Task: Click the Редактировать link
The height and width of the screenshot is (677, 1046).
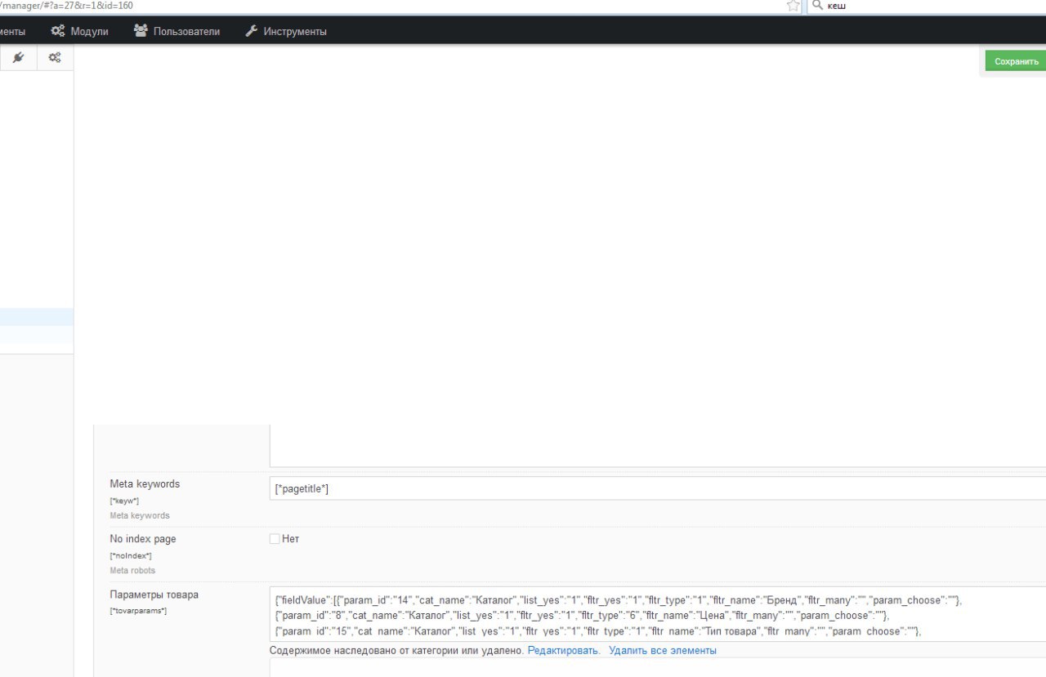Action: (x=564, y=651)
